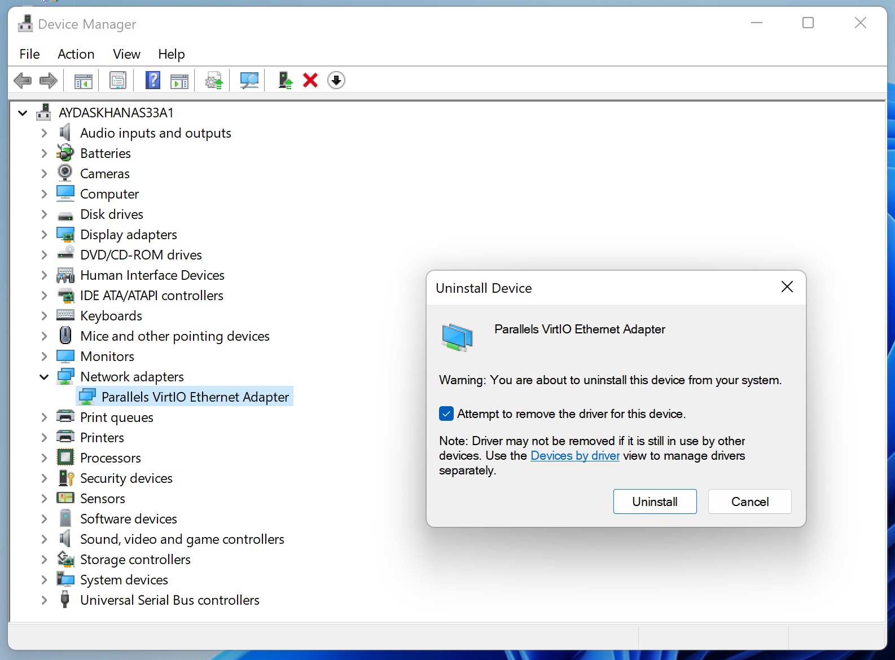
Task: Expand the IDE ATA/ATAPI controllers category
Action: coord(44,296)
